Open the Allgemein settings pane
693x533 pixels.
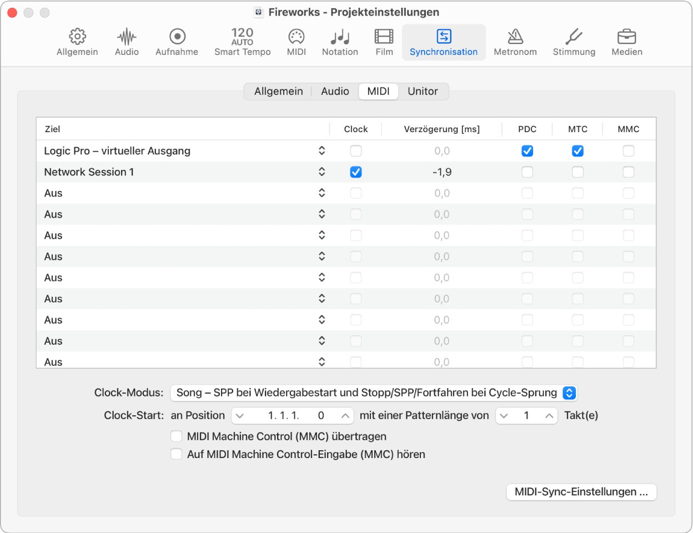point(77,42)
